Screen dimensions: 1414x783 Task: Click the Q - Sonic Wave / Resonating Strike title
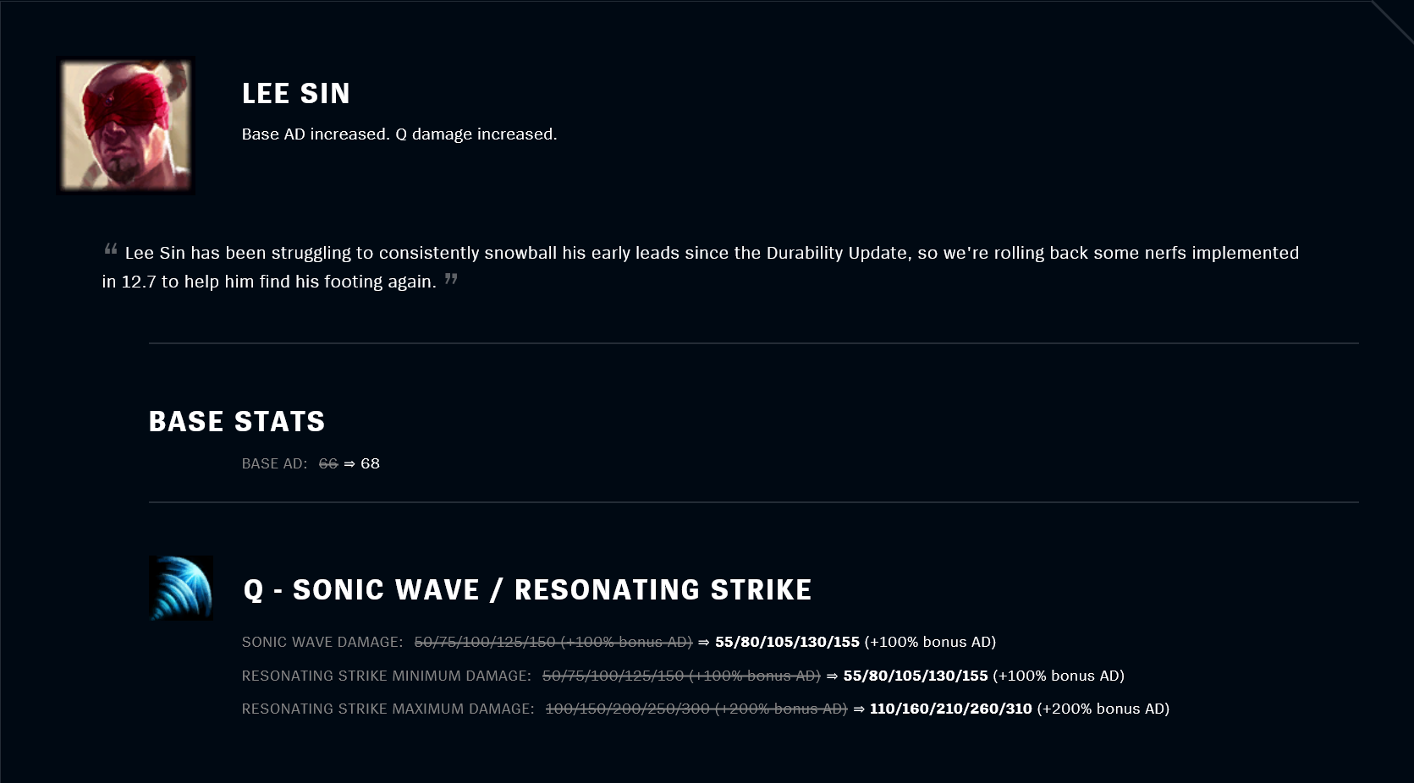(527, 589)
